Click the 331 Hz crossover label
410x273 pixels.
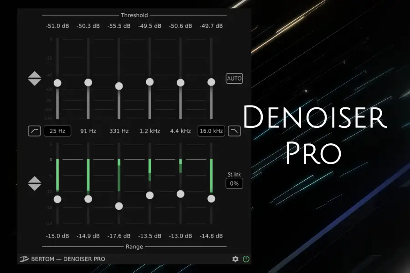119,131
